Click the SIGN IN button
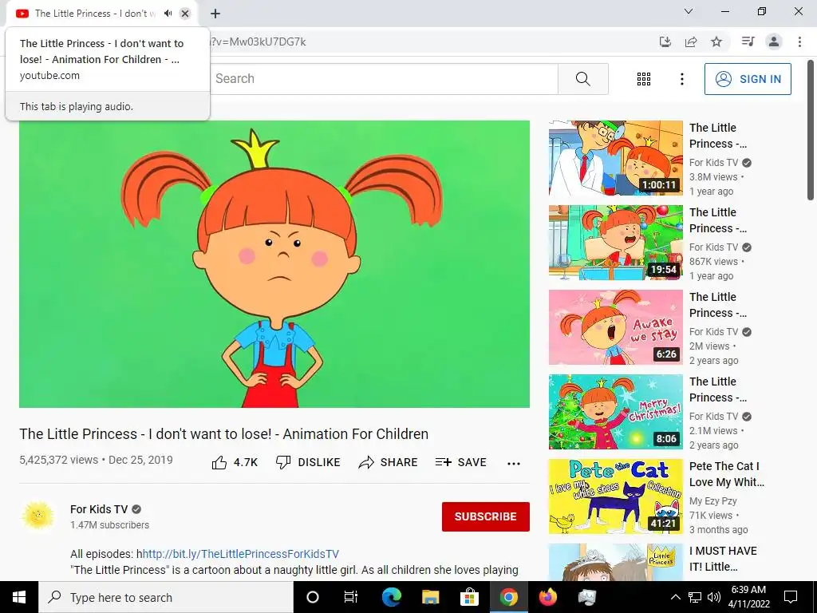 [x=747, y=79]
